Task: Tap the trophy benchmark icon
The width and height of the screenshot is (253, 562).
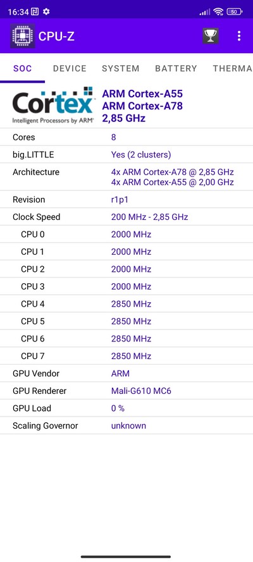Action: click(x=211, y=36)
